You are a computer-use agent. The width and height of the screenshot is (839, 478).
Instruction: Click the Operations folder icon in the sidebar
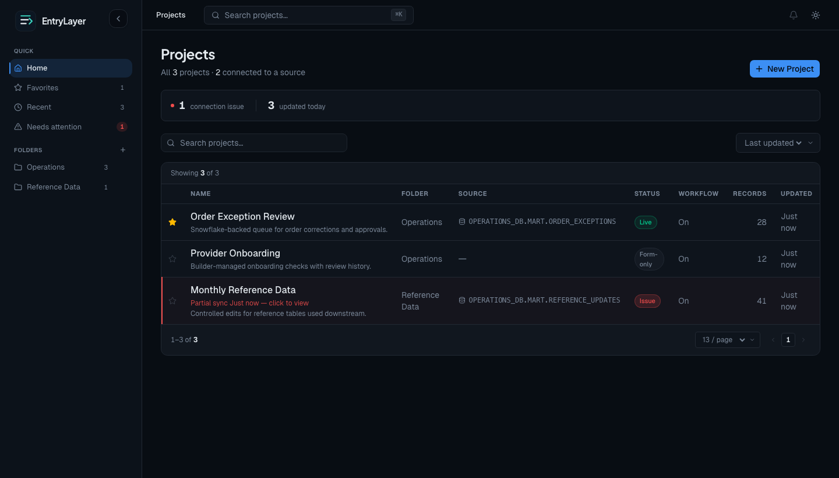pyautogui.click(x=18, y=167)
